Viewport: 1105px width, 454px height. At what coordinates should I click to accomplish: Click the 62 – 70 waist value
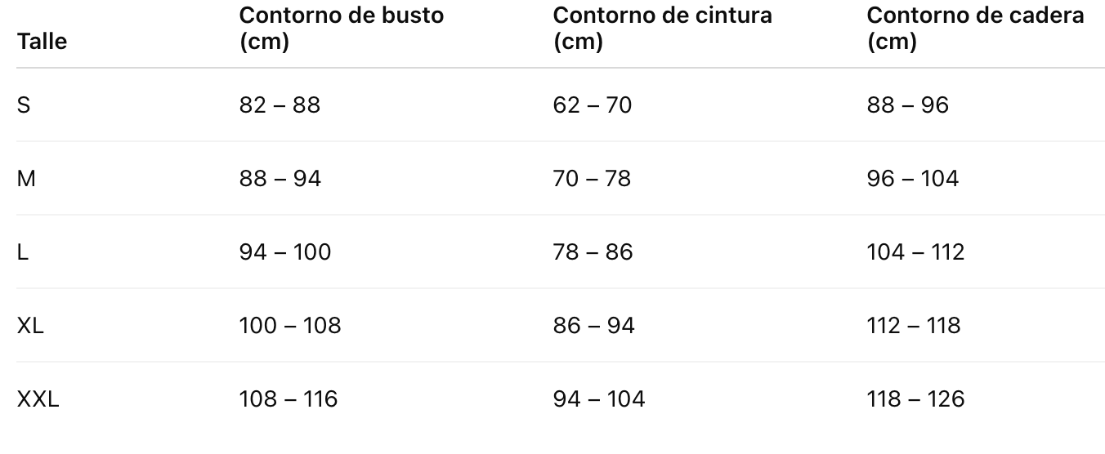593,105
